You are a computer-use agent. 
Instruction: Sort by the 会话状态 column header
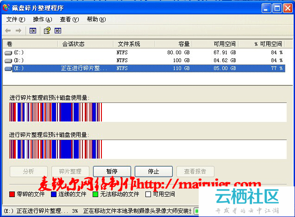(x=85, y=44)
